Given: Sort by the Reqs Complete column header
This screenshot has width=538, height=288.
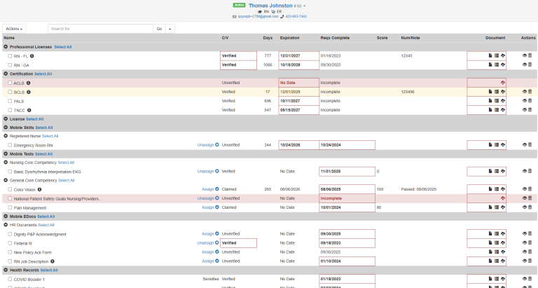Looking at the screenshot, I should coord(335,38).
